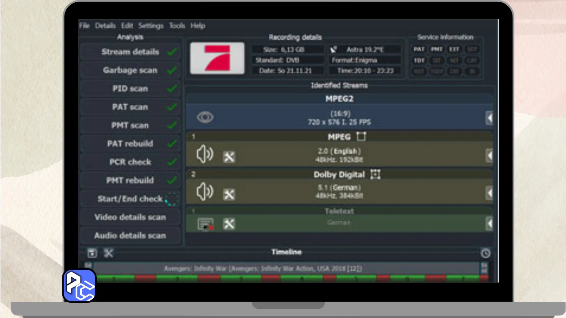Screen dimensions: 566x318
Task: Choose the PMT scan step
Action: coord(130,125)
